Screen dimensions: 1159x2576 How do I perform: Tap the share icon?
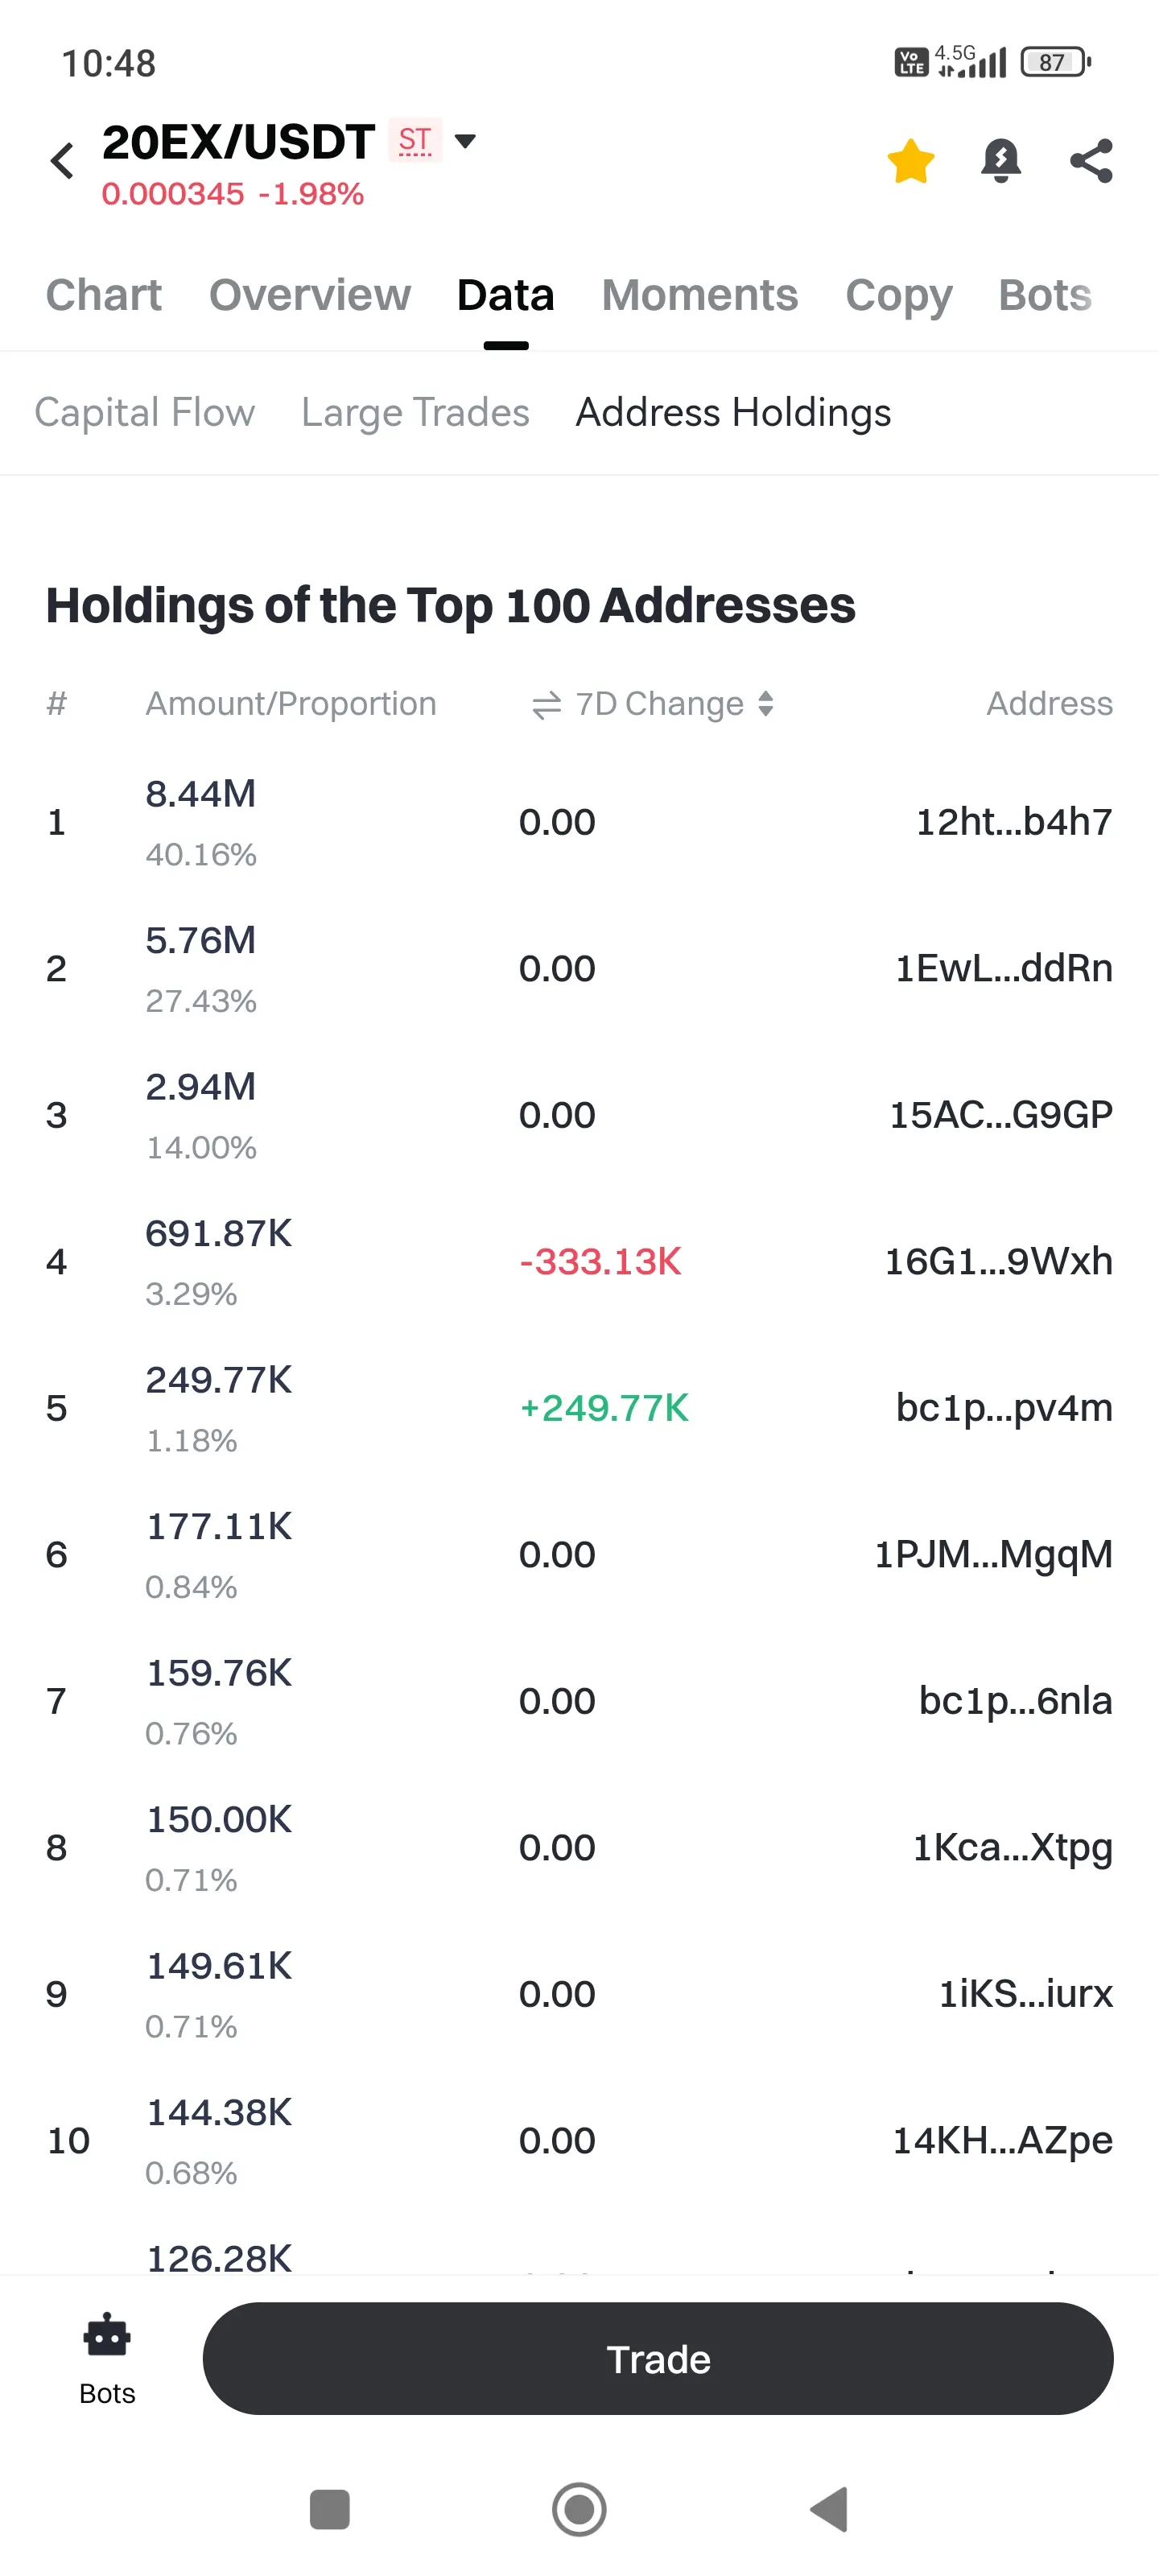(1091, 161)
